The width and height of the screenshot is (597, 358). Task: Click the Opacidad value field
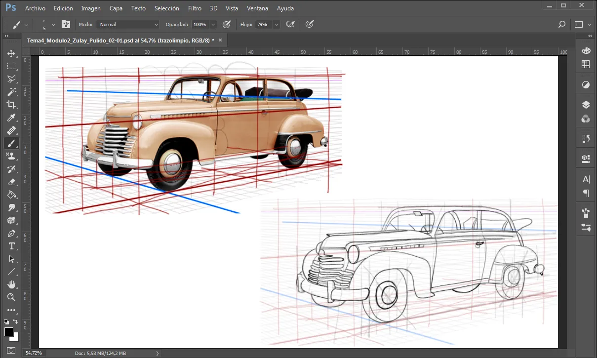pos(199,24)
